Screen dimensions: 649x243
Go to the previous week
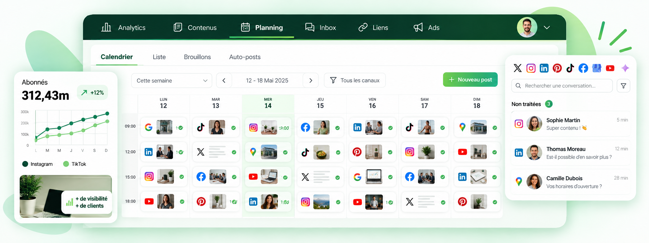tap(224, 80)
